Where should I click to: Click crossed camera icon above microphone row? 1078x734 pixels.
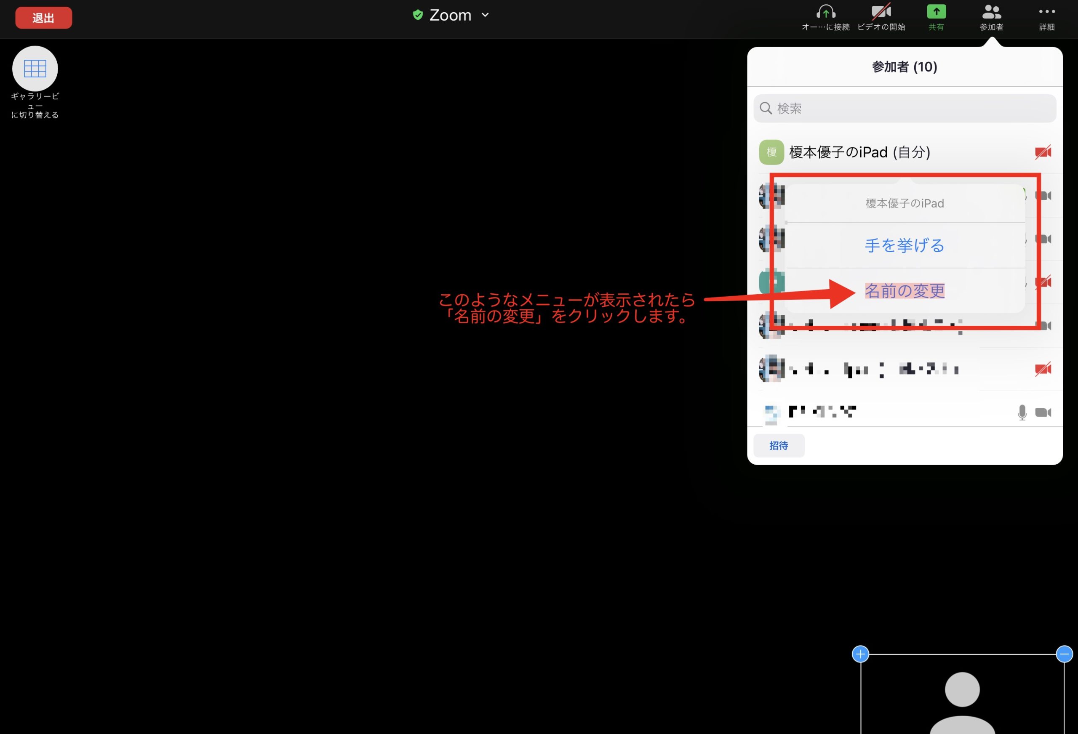pos(1043,369)
